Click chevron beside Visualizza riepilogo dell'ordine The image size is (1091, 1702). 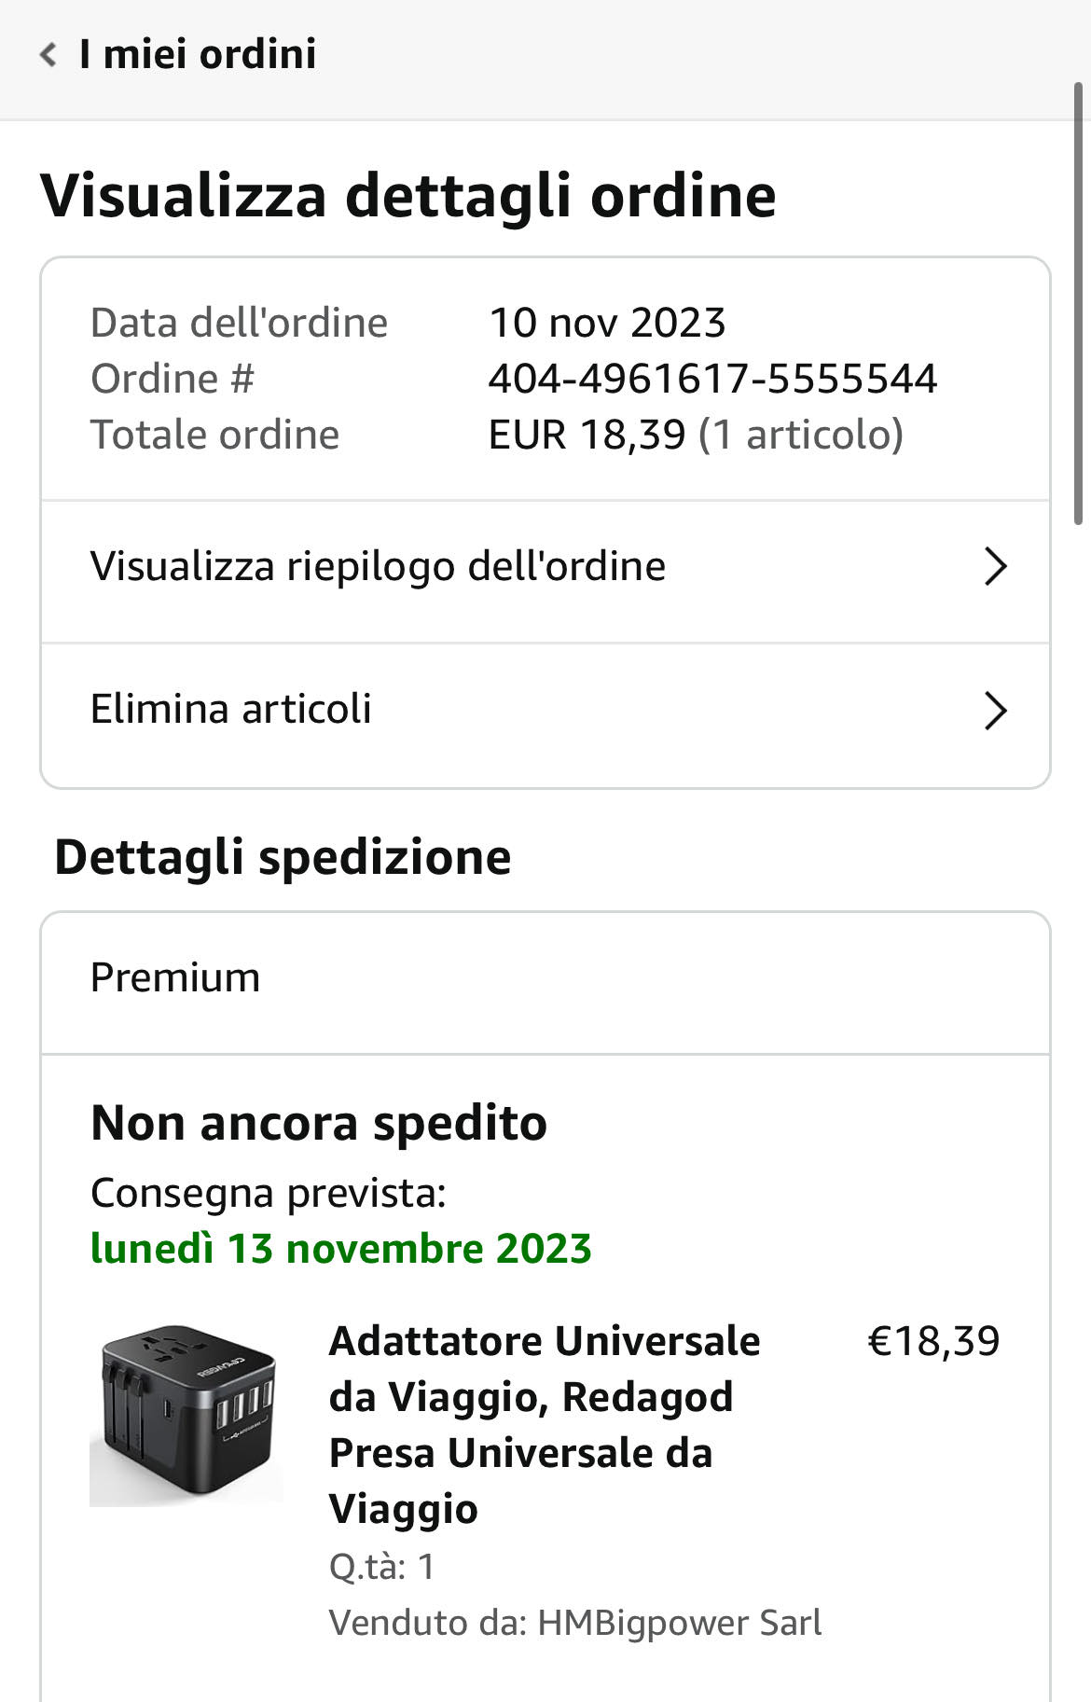click(x=996, y=566)
